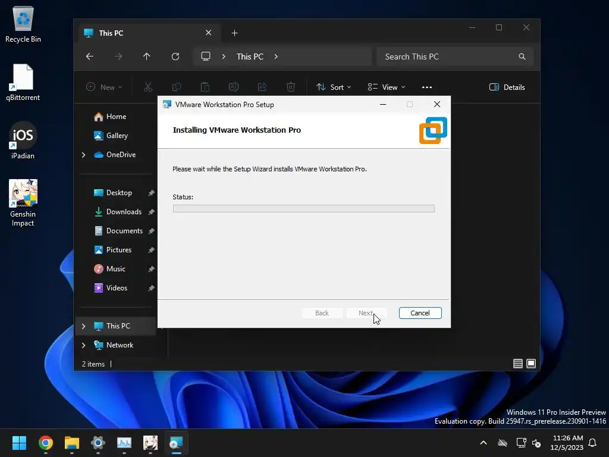Image resolution: width=609 pixels, height=457 pixels.
Task: Open the VMware installer taskbar icon
Action: tap(176, 443)
